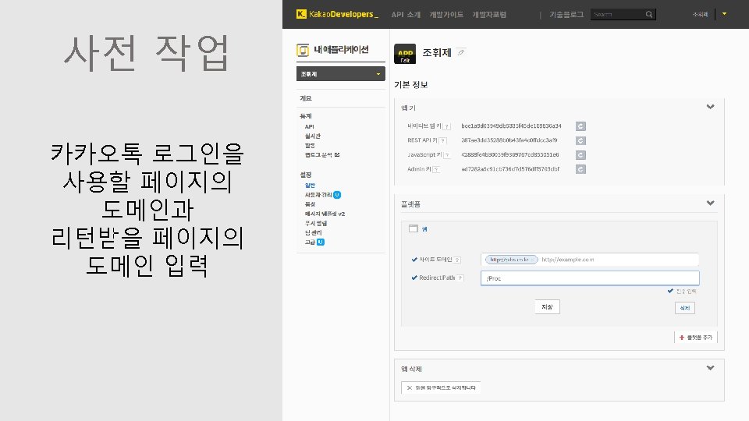Open 개발자포럼 menu
Screen dimensions: 749x421
(x=489, y=15)
